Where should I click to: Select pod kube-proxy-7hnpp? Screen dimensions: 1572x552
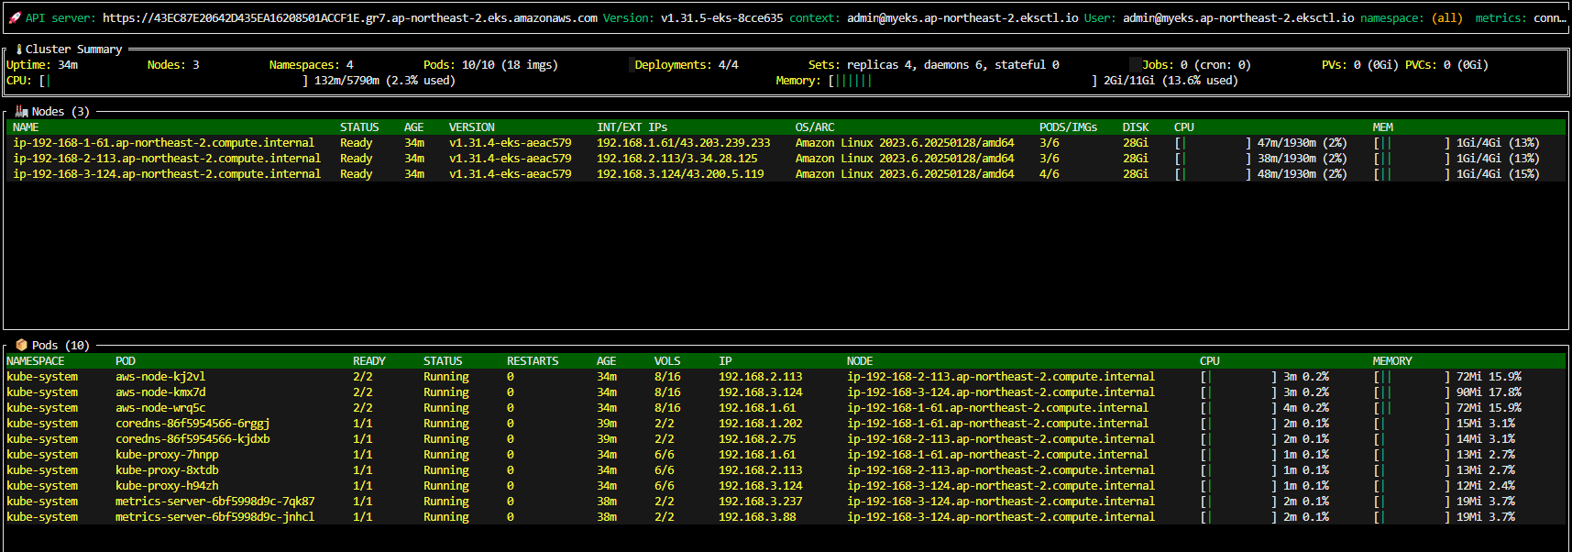pyautogui.click(x=786, y=454)
